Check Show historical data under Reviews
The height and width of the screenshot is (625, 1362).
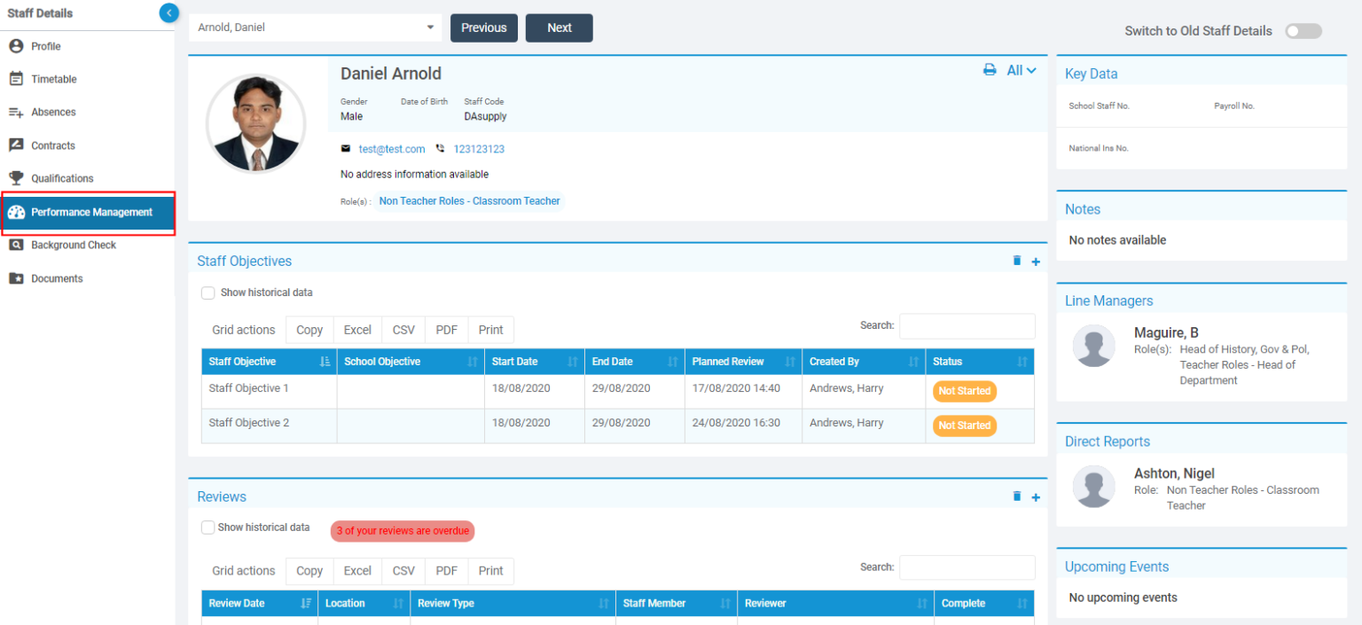(207, 527)
